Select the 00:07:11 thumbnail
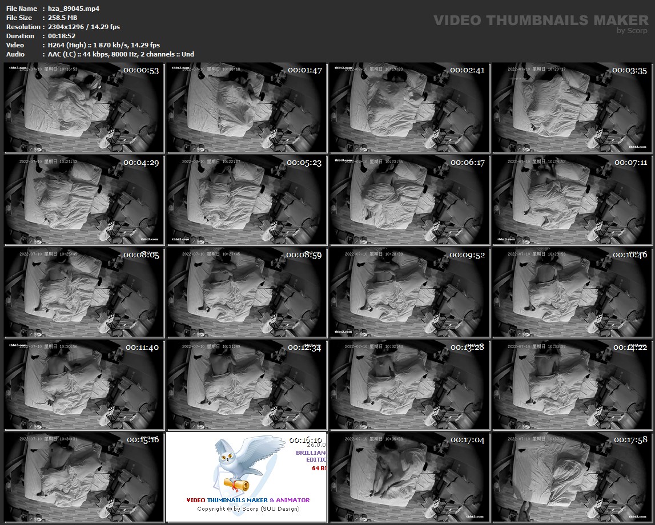Image resolution: width=655 pixels, height=525 pixels. [572, 200]
